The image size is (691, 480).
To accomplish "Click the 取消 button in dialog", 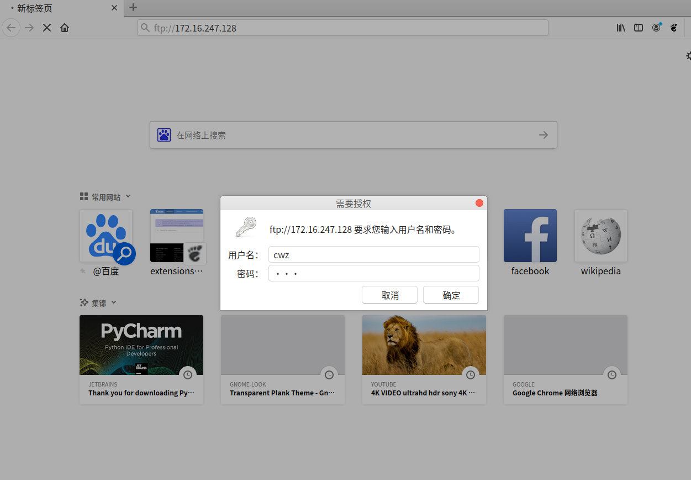I will [x=389, y=295].
